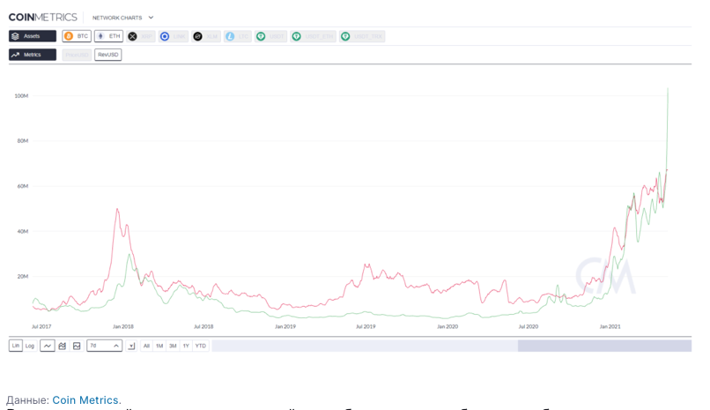Image resolution: width=710 pixels, height=410 pixels.
Task: Toggle the ETH asset chip
Action: pos(108,36)
